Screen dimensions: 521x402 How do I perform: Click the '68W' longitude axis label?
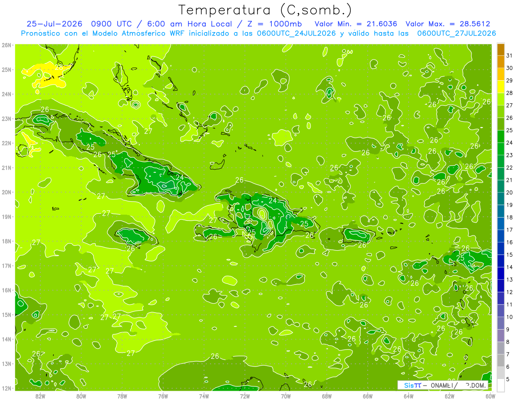point(326,396)
